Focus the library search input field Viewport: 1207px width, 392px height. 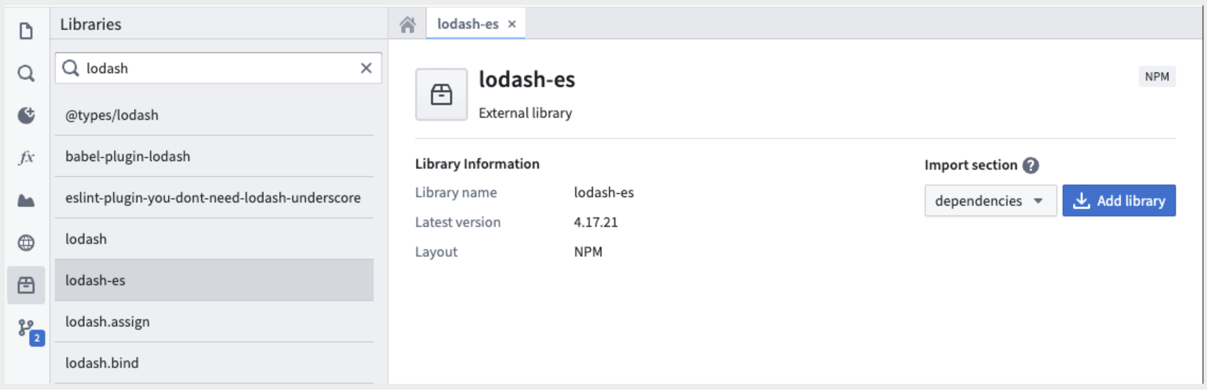(x=218, y=69)
